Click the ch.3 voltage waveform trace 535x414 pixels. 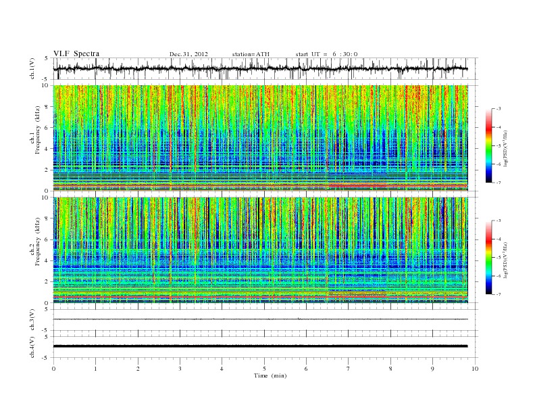[260, 319]
